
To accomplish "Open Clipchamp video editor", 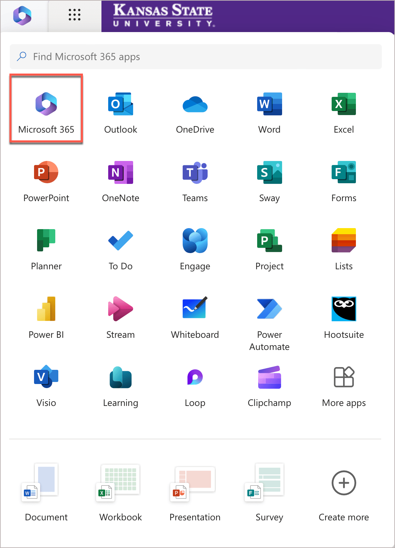I will pos(270,386).
